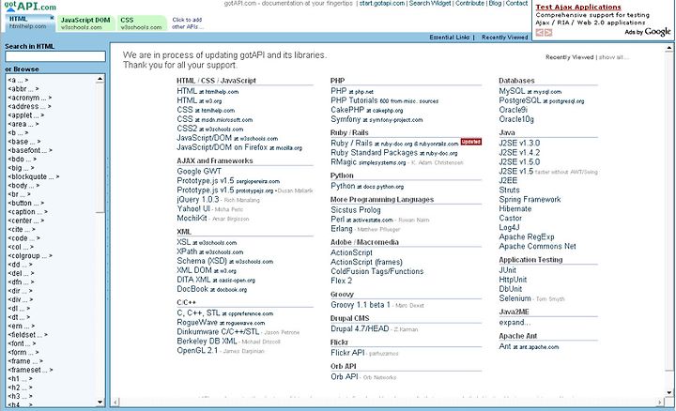The width and height of the screenshot is (676, 411).
Task: Click to add other APIs
Action: (x=187, y=23)
